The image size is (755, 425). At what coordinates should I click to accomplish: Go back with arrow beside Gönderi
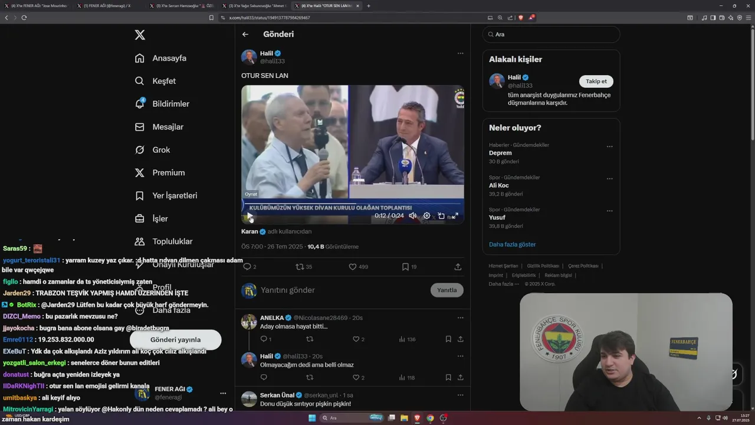pos(245,34)
